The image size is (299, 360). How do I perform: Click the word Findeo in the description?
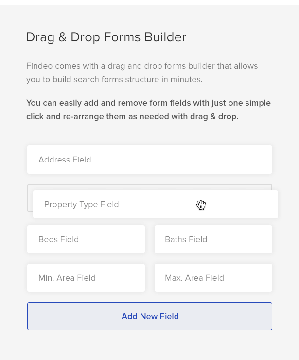tap(39, 66)
